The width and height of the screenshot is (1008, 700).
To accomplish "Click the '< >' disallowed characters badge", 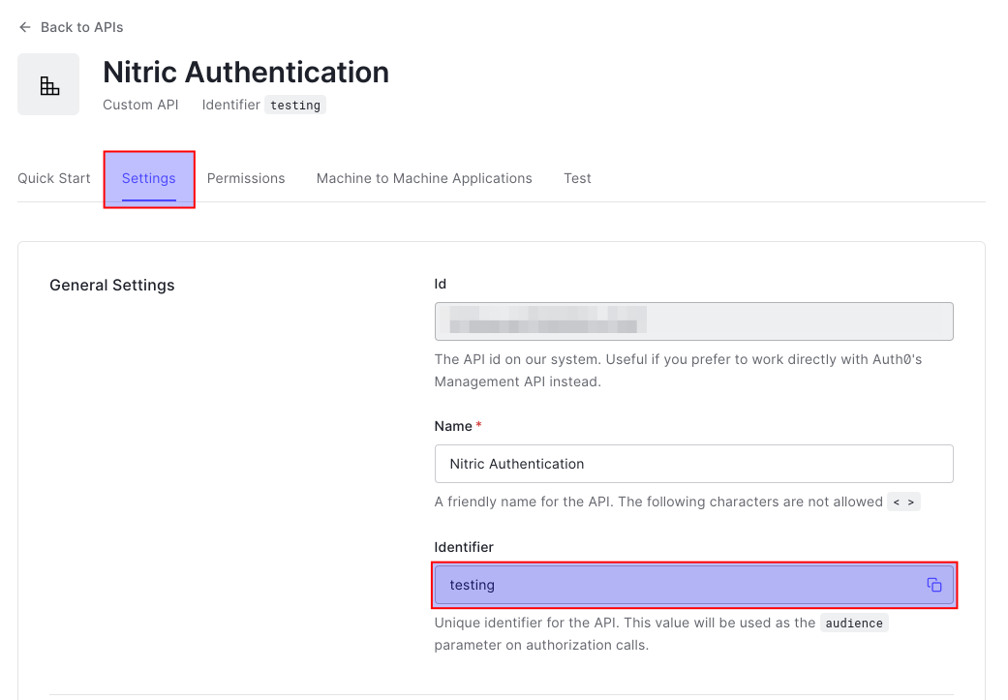I will [903, 502].
